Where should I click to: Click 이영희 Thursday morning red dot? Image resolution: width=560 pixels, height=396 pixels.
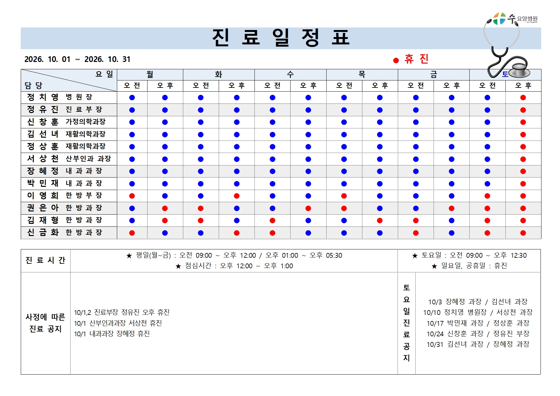tap(344, 196)
